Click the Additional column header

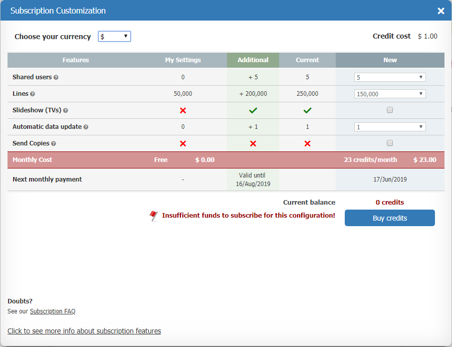click(253, 60)
